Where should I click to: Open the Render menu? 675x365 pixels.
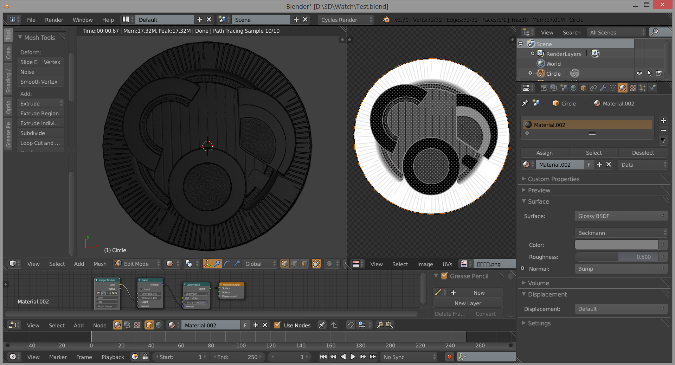[54, 20]
